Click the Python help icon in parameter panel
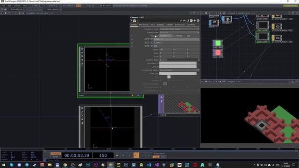Viewport: 299px width, 168px height. pyautogui.click(x=135, y=21)
